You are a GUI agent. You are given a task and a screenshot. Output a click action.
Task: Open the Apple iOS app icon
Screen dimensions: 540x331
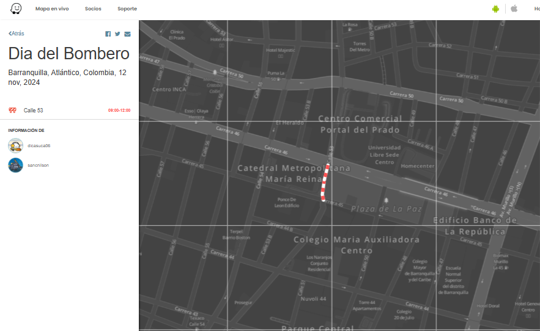pos(514,9)
